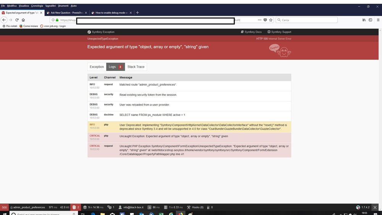Click the Windows Start button

coord(5,214)
